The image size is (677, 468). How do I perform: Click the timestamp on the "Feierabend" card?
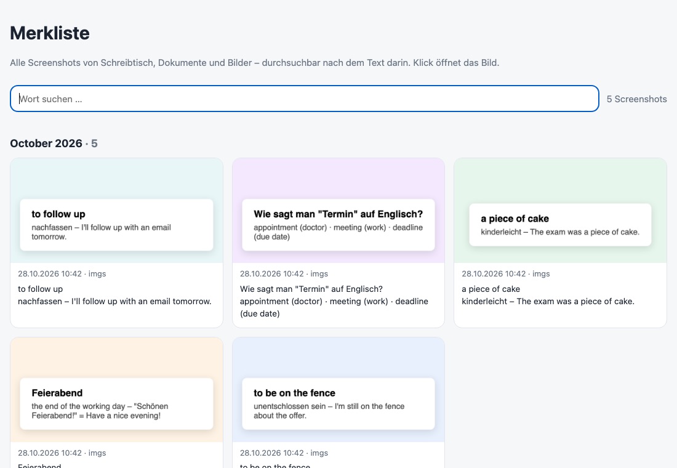point(62,453)
